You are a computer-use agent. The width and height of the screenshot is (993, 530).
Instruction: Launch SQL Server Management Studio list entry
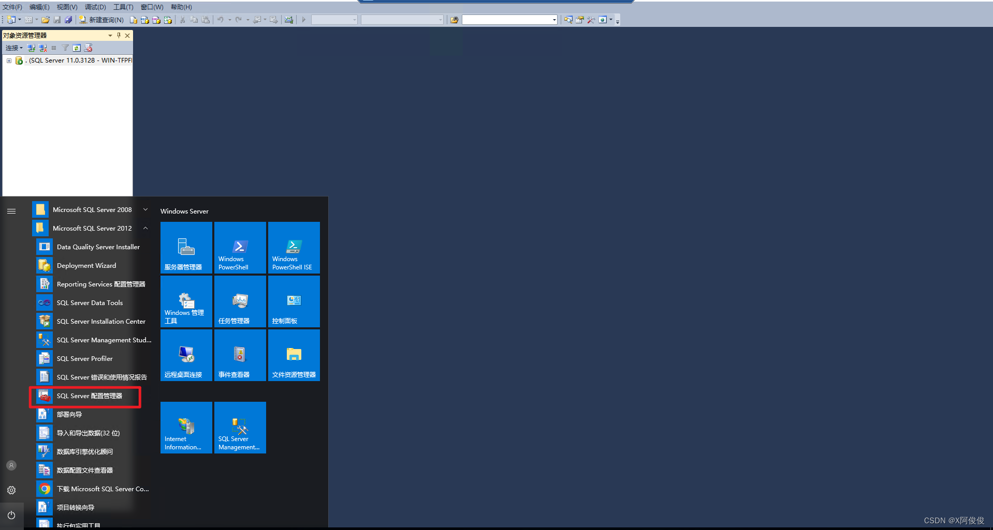point(94,340)
